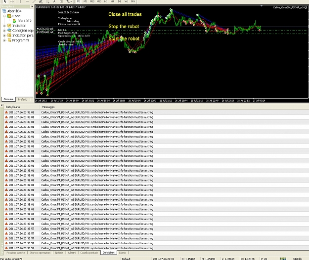Click the 34/0 kb traffic indicator

tap(297, 259)
